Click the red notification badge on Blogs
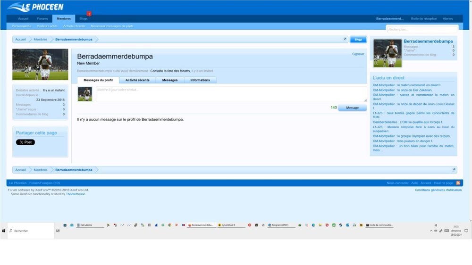472x265 pixels. coord(88,14)
